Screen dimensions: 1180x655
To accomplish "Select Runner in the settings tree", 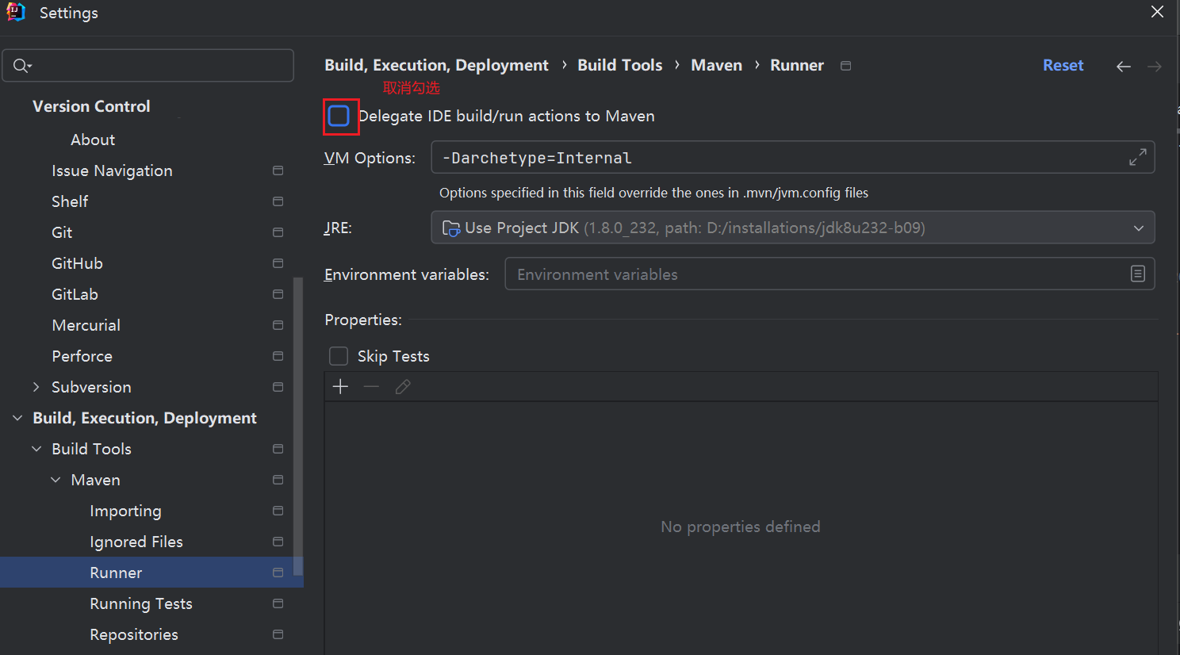I will tap(151, 573).
